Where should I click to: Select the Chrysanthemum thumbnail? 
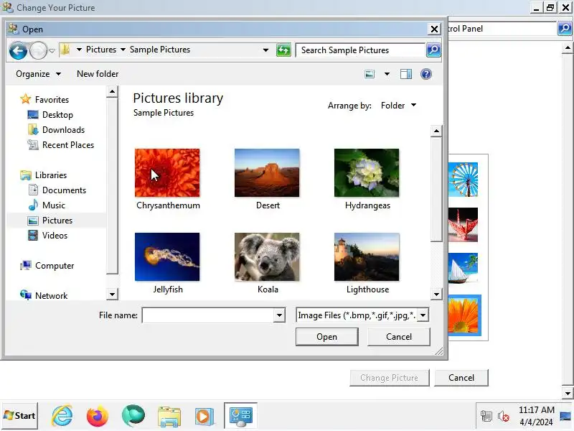click(x=167, y=172)
